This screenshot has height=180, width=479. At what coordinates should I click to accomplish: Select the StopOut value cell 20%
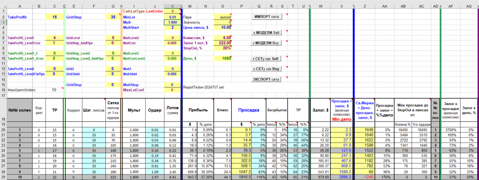(223, 48)
